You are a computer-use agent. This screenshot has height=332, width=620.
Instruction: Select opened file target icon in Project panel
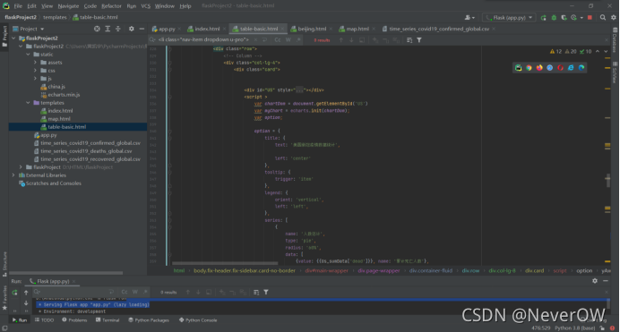point(97,29)
